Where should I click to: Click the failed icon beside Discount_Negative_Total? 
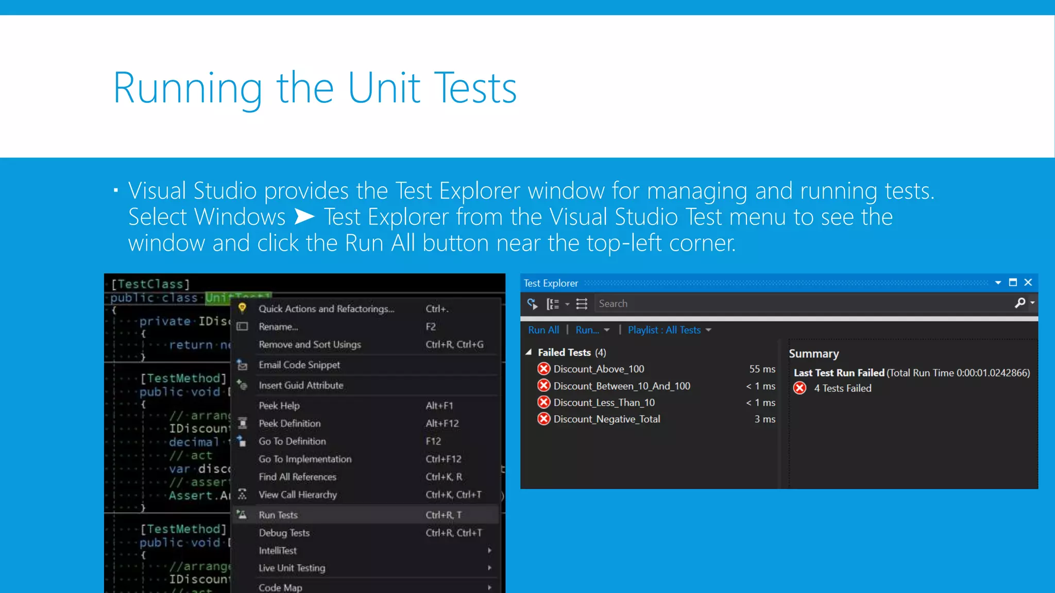[x=543, y=419]
